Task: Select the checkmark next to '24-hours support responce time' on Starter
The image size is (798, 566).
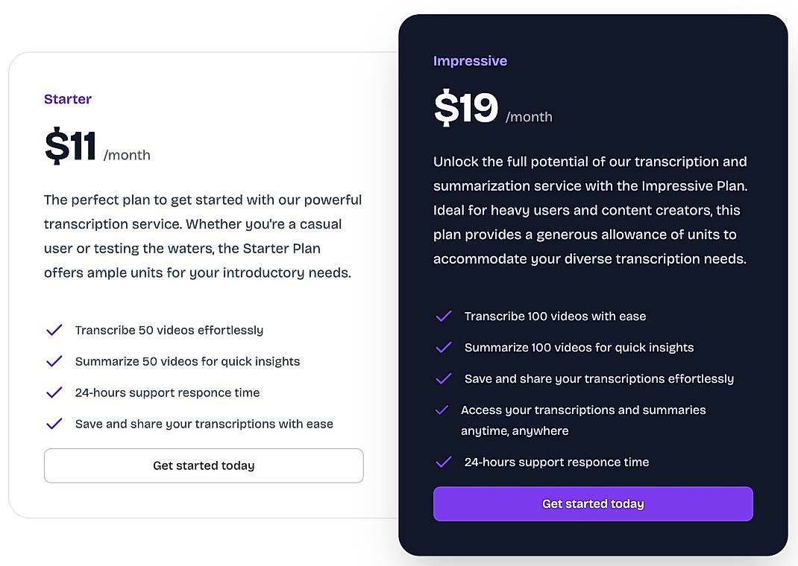Action: click(x=54, y=392)
